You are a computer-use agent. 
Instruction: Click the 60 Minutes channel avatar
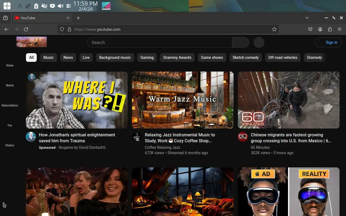(243, 137)
